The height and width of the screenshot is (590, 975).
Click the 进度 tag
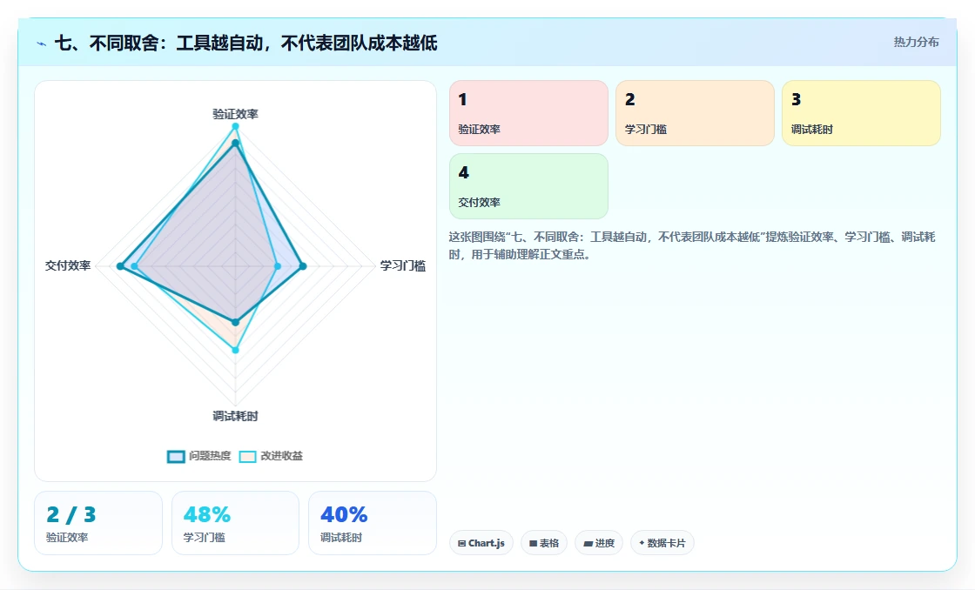pos(599,543)
